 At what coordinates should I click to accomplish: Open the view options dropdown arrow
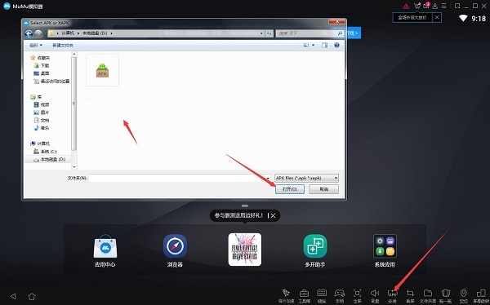tap(313, 46)
